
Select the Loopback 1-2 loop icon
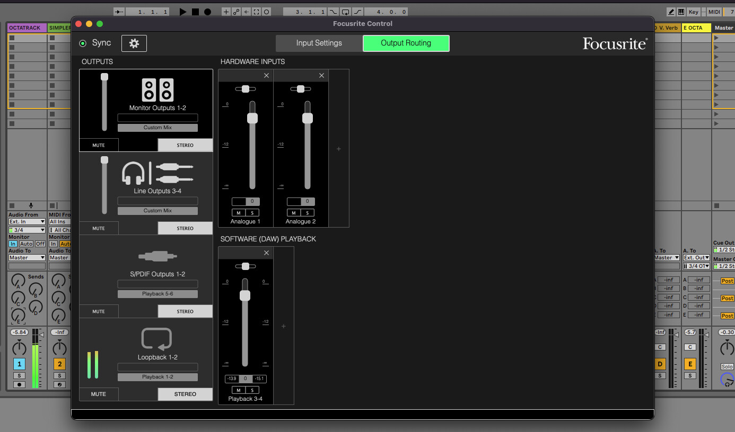coord(156,339)
